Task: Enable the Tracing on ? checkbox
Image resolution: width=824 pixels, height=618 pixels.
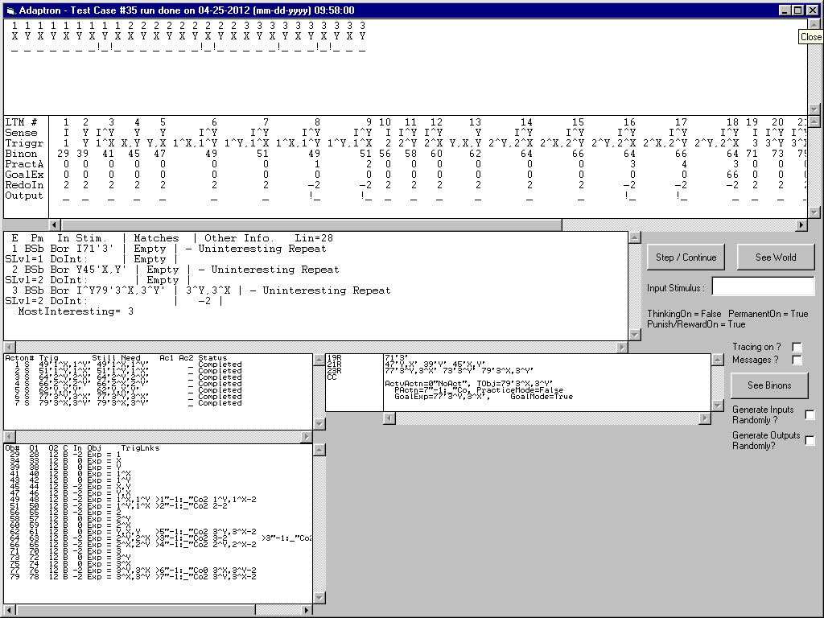Action: tap(797, 347)
